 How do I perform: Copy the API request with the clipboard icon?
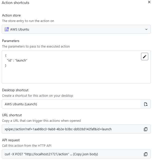(x=145, y=154)
